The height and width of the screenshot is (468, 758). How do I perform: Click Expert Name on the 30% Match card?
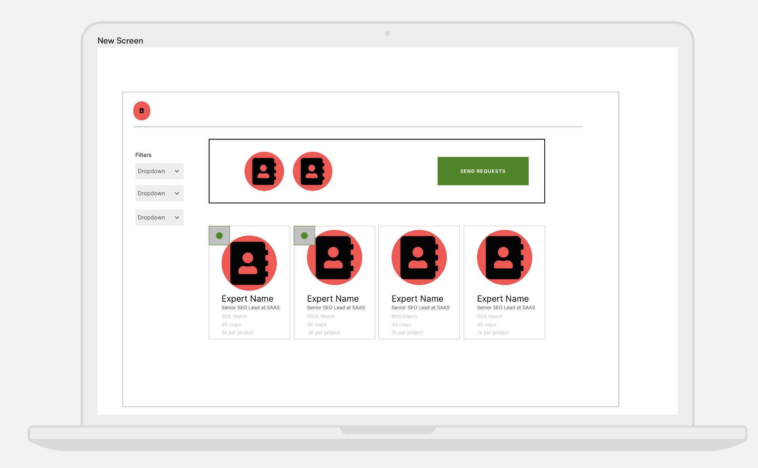(247, 299)
